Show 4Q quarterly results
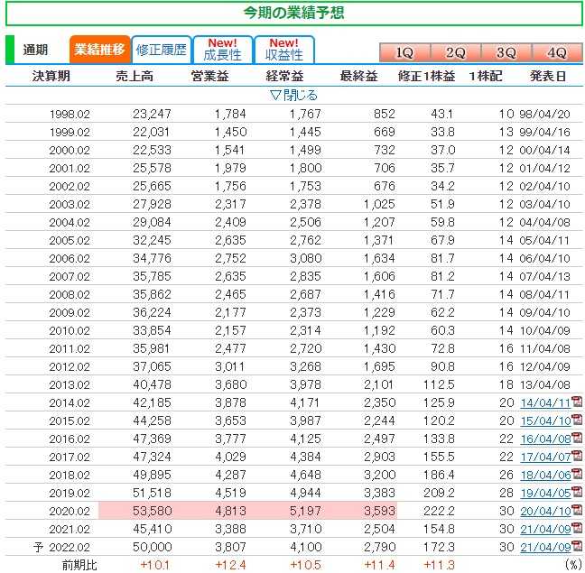 point(556,52)
